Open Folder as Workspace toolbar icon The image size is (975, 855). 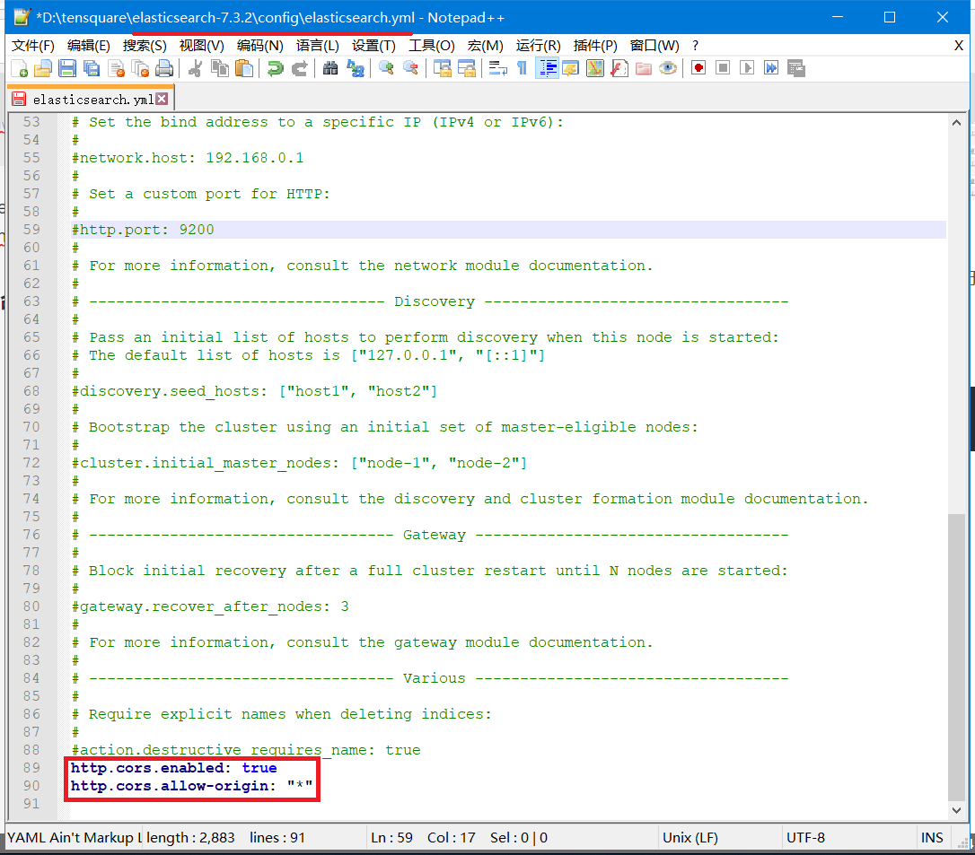pyautogui.click(x=644, y=68)
